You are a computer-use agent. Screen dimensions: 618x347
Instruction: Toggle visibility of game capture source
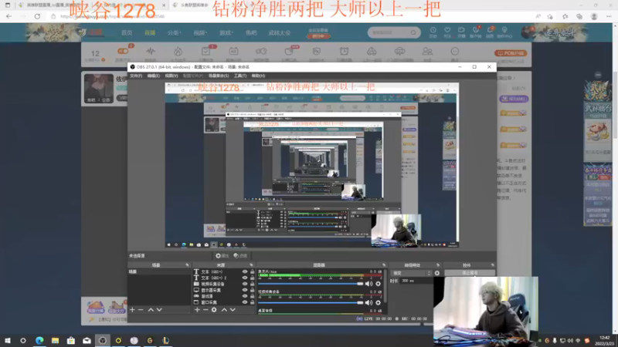(245, 296)
